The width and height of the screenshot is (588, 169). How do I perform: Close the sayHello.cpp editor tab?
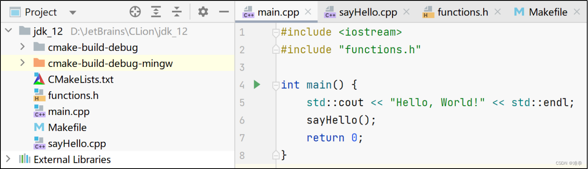(406, 12)
